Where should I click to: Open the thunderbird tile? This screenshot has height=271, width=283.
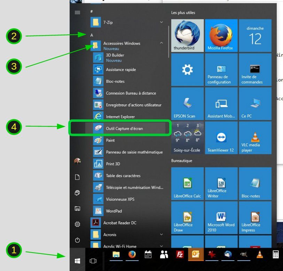(187, 35)
